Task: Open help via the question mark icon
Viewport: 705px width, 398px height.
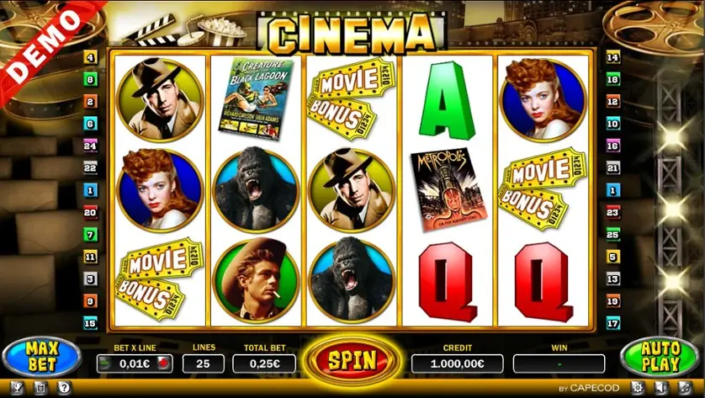Action: pyautogui.click(x=64, y=387)
